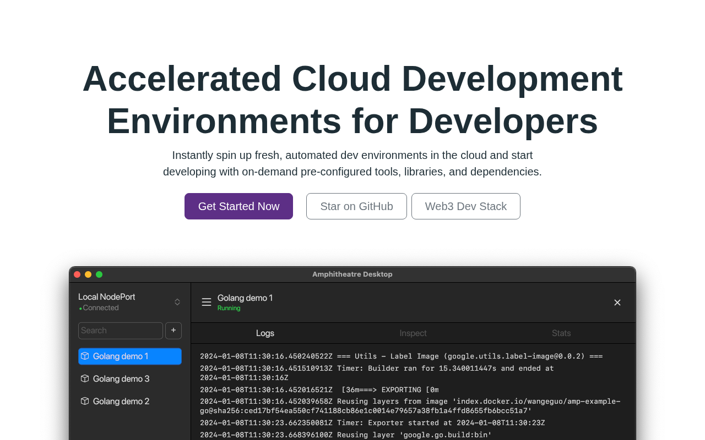Click the cube icon of Golang demo 2
Viewport: 705px width, 440px height.
coord(85,401)
